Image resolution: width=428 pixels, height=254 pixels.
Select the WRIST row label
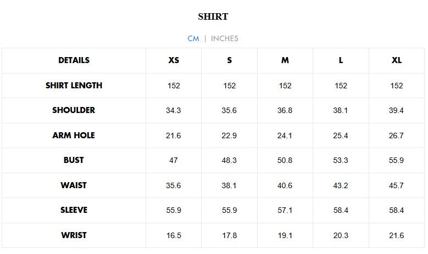pyautogui.click(x=74, y=235)
